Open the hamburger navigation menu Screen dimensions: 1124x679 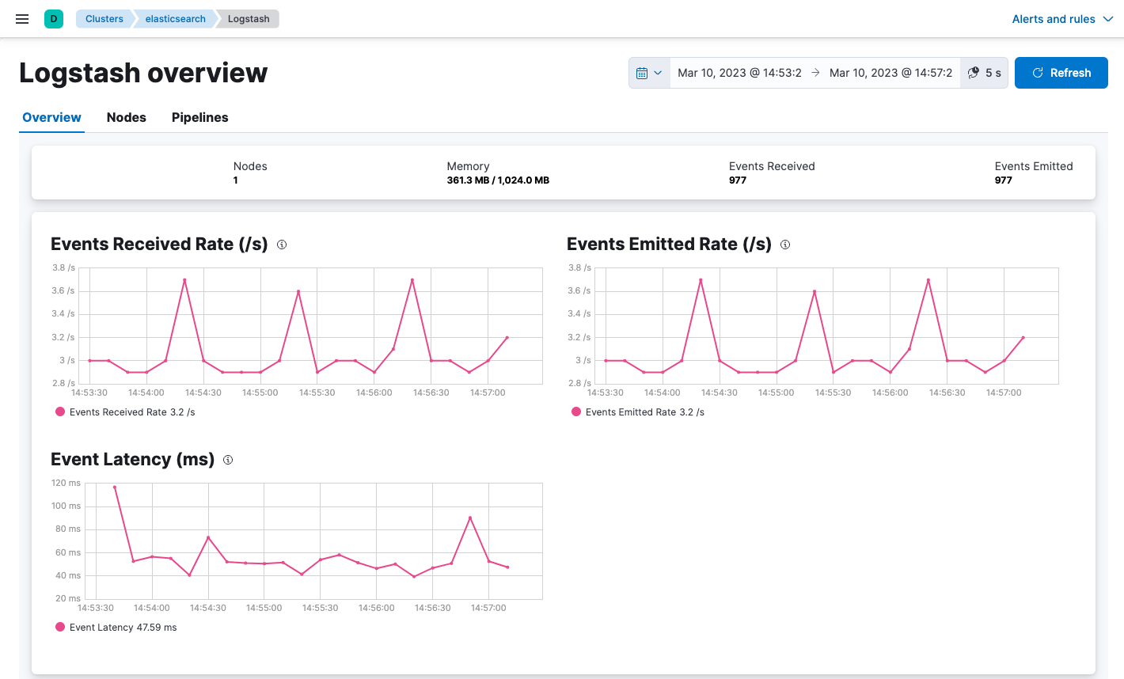click(x=21, y=19)
